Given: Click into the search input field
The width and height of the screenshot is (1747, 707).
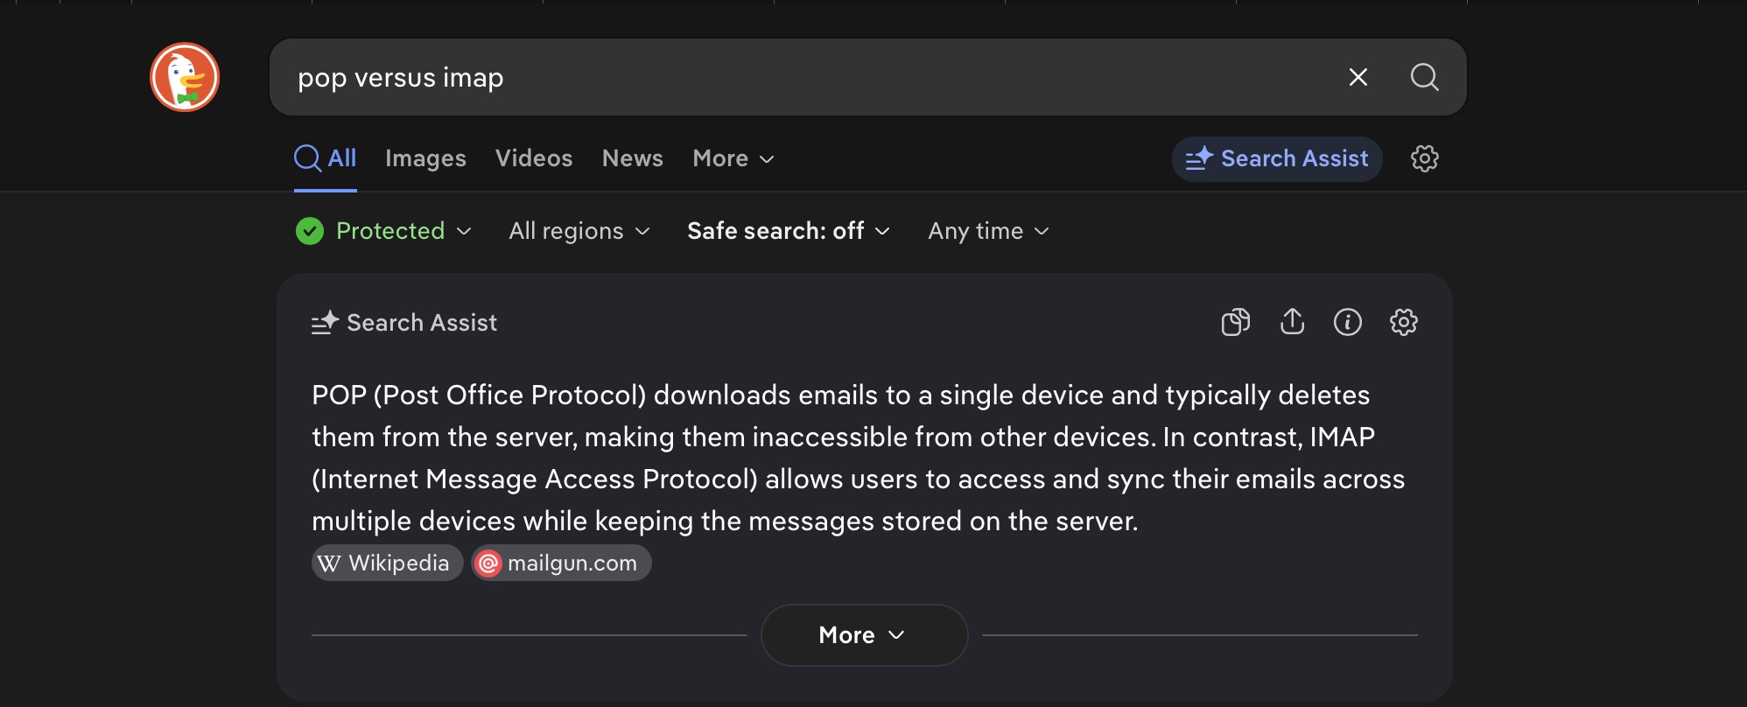Looking at the screenshot, I should pyautogui.click(x=788, y=77).
